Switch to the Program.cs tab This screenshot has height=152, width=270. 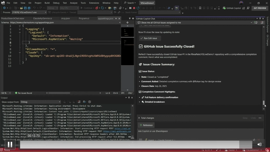pos(84,19)
